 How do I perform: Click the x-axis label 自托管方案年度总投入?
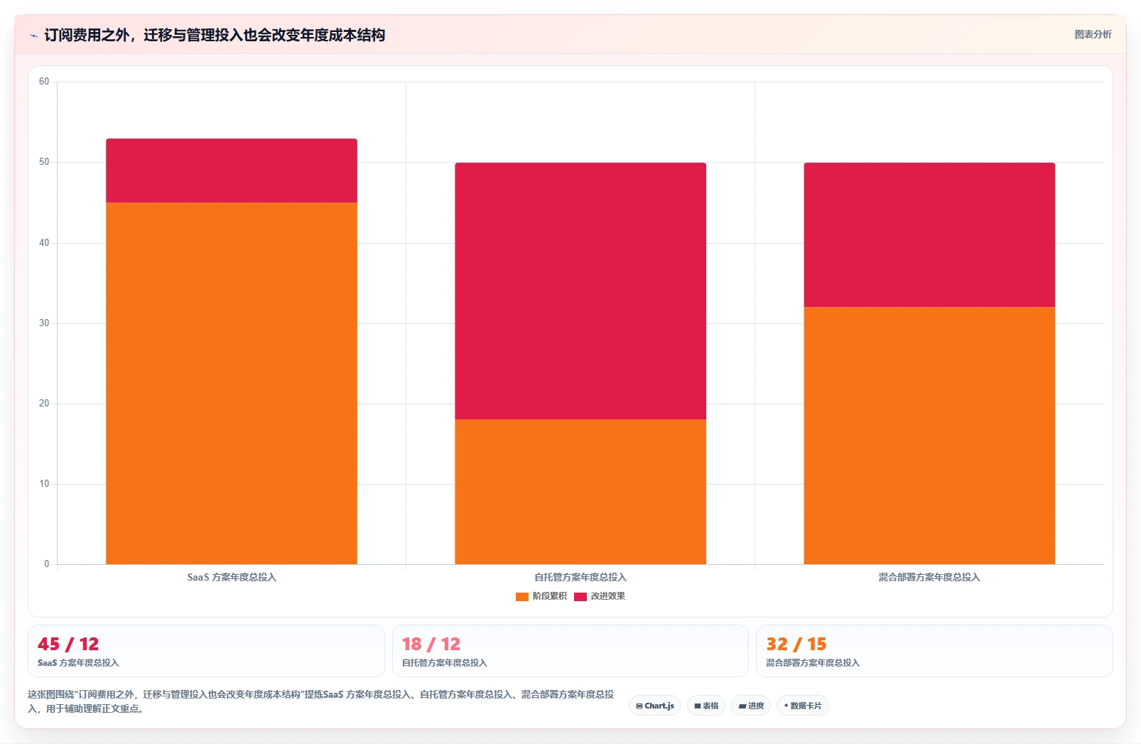[x=580, y=577]
